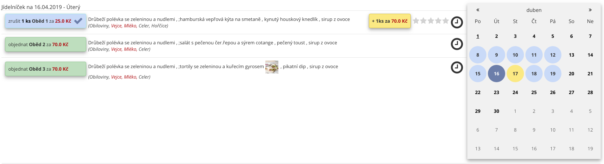Select April 17 highlighted in yellow
Viewport: 604px width, 164px height.
click(515, 74)
